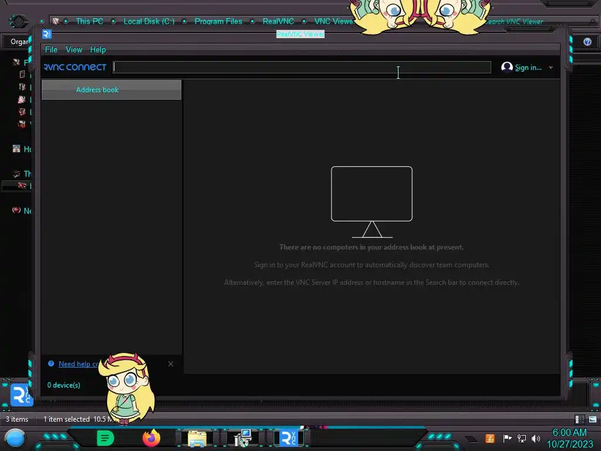Click Local Disk (C:) in the breadcrumb

(x=148, y=22)
